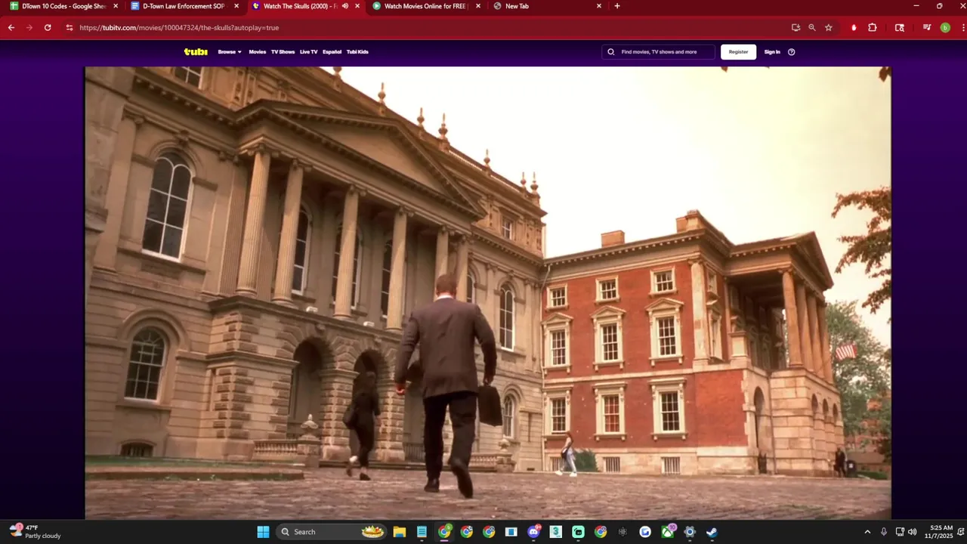Image resolution: width=967 pixels, height=544 pixels.
Task: Click the search tabs icon in toolbar
Action: tap(900, 27)
